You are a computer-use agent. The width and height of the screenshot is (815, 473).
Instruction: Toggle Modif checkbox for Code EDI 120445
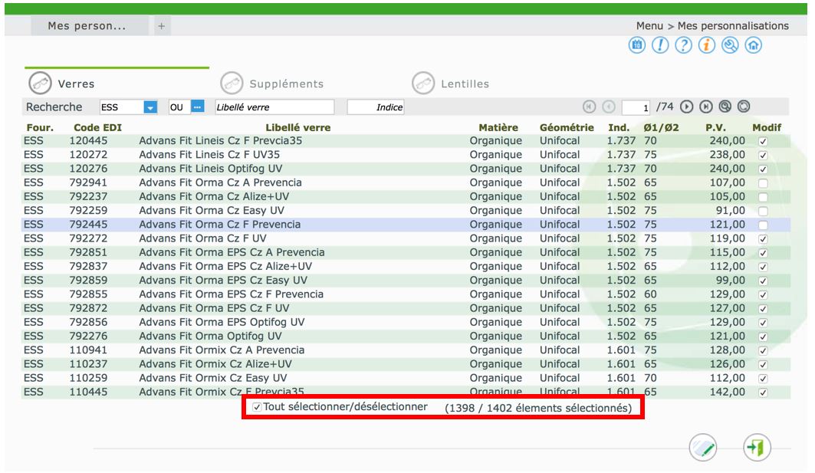click(763, 141)
